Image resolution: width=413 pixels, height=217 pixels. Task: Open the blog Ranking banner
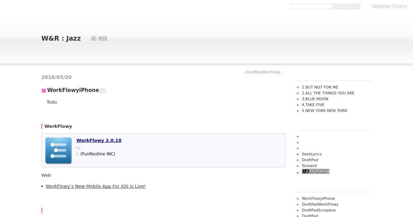(x=316, y=171)
